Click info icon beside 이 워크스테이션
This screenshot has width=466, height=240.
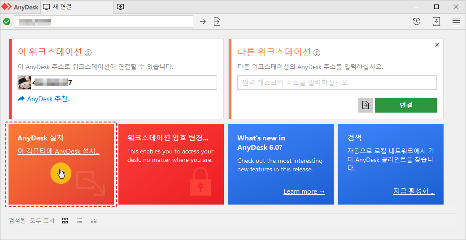point(88,53)
